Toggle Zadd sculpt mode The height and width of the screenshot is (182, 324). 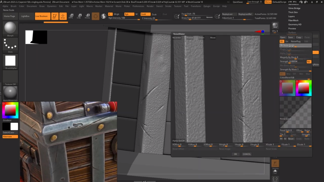tap(145, 14)
